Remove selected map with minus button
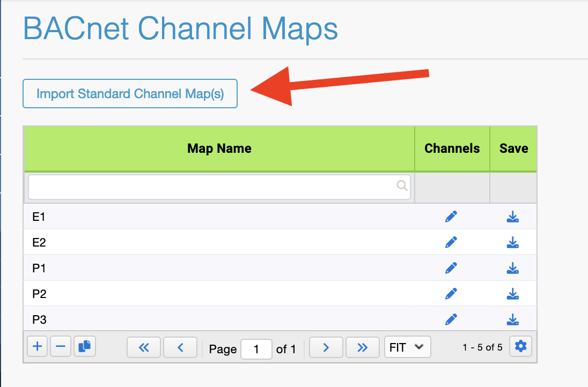Viewport: 588px width, 387px height. (61, 347)
